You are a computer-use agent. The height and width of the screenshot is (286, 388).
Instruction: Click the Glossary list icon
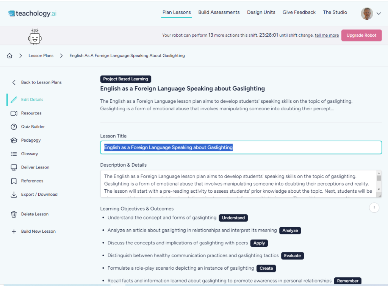click(14, 154)
